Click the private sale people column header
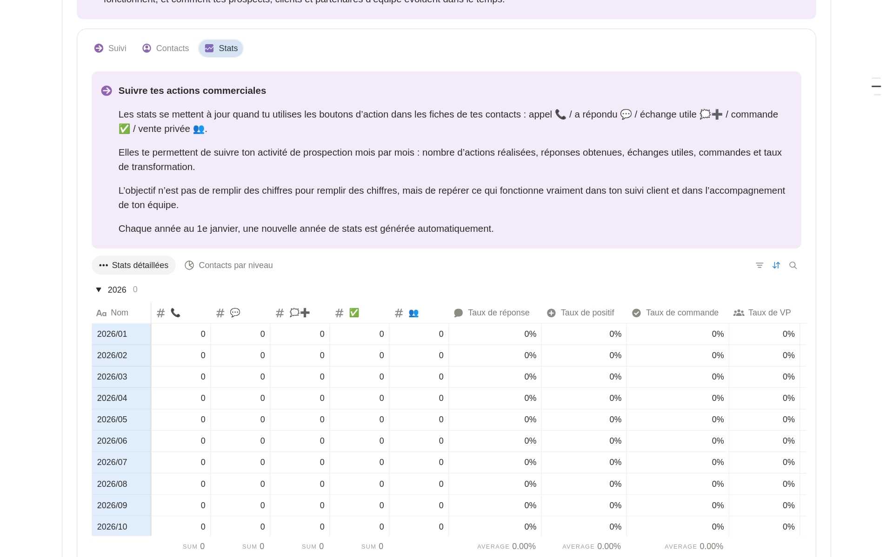The width and height of the screenshot is (893, 557). click(x=419, y=313)
